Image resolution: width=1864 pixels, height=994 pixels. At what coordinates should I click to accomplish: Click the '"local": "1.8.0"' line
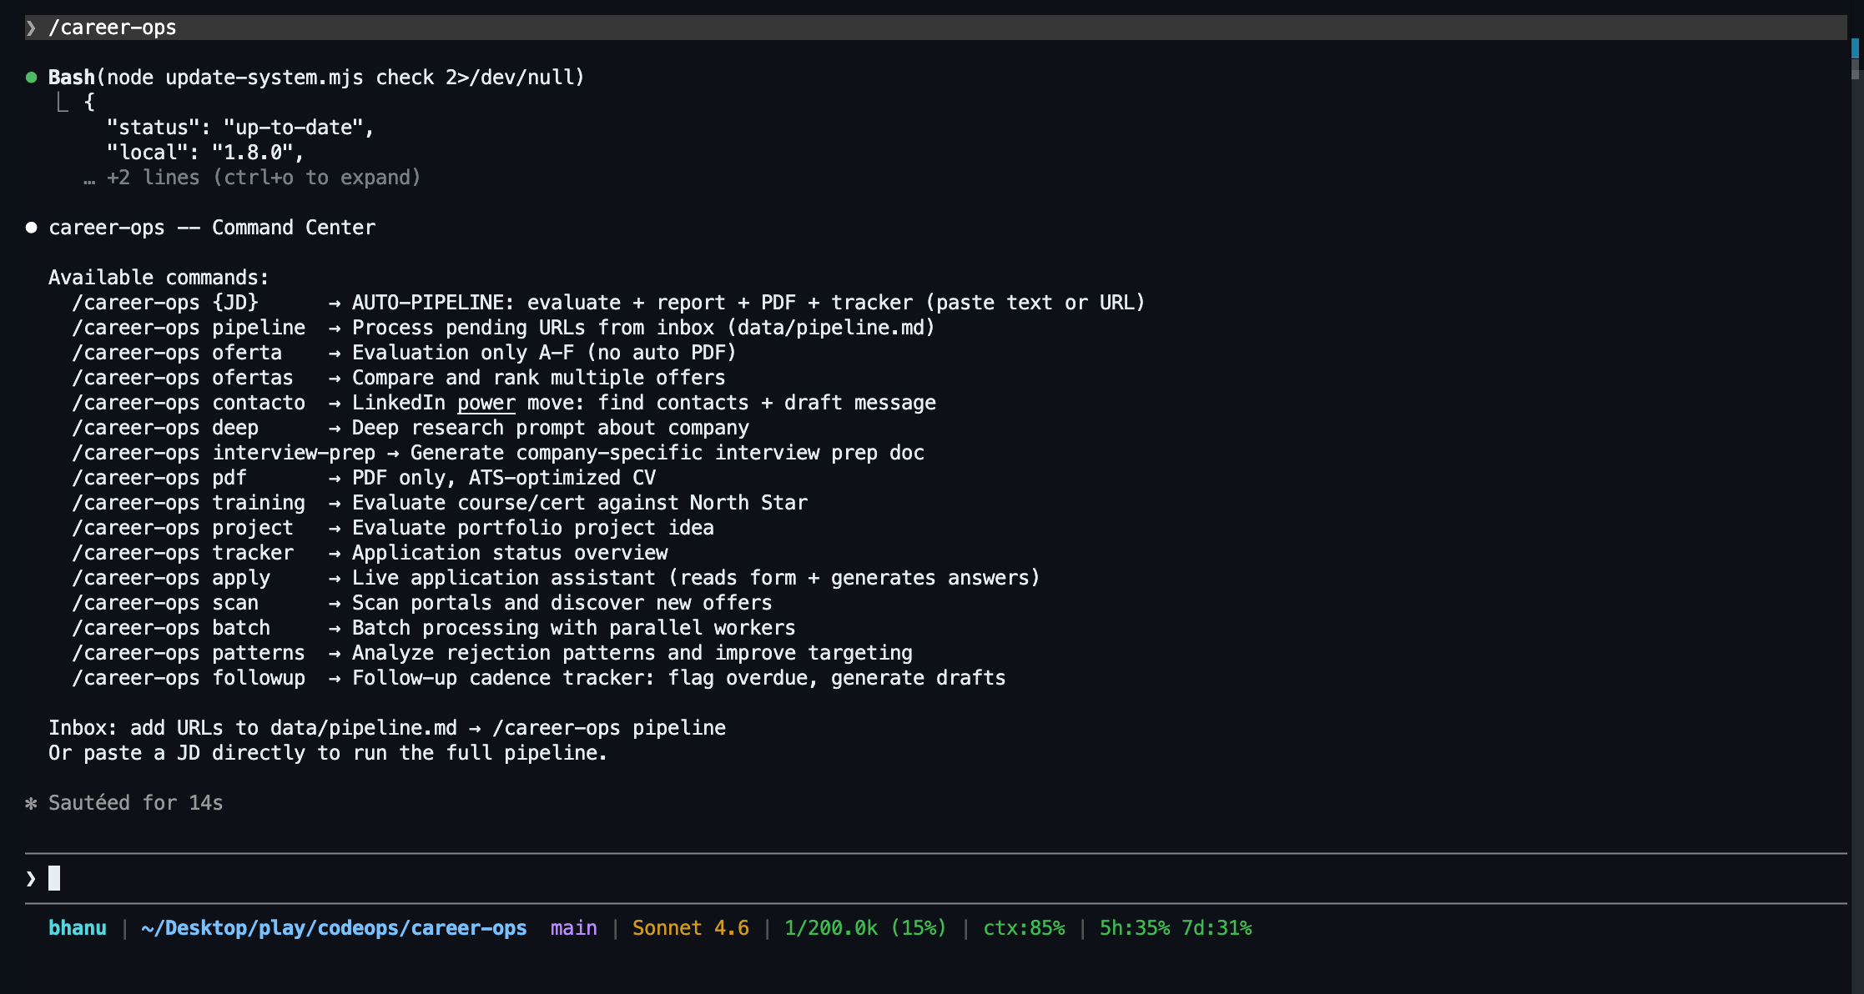pyautogui.click(x=205, y=153)
